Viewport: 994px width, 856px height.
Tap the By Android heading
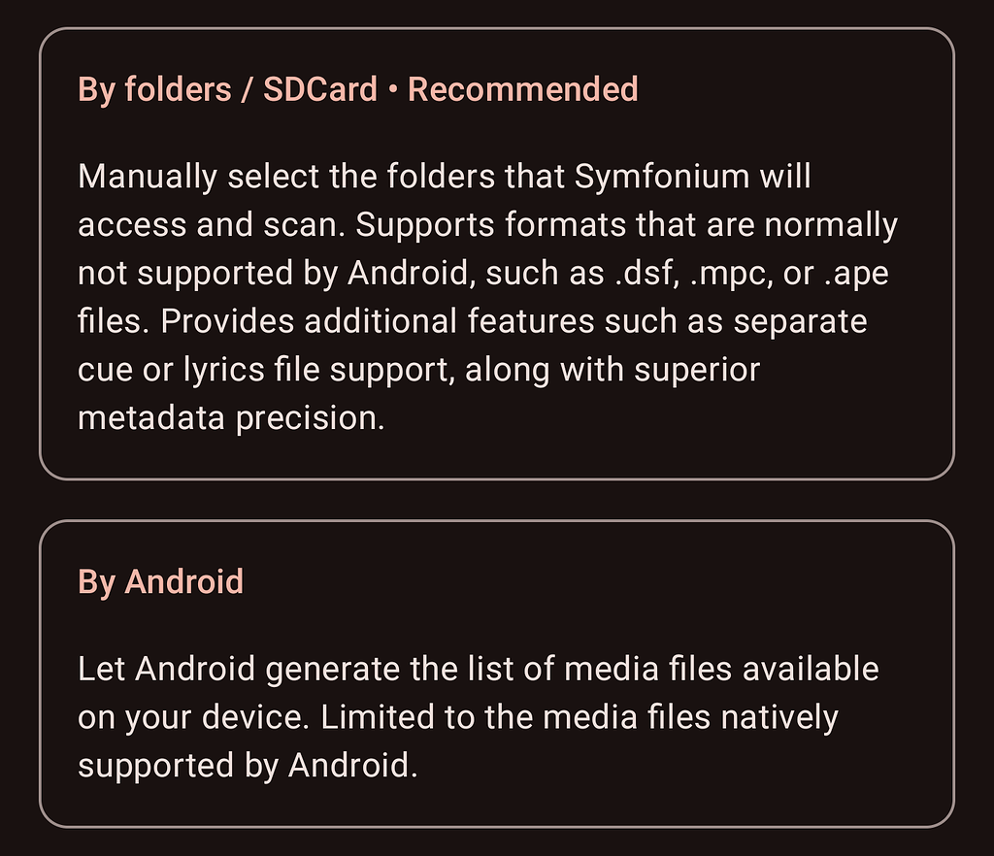click(159, 579)
